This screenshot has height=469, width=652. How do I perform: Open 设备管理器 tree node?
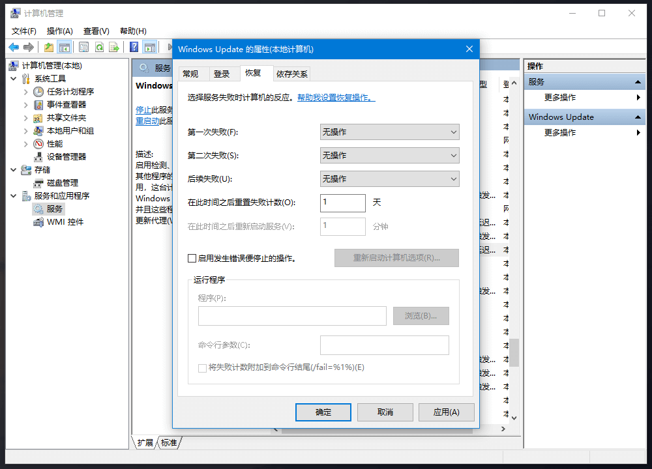tap(66, 156)
